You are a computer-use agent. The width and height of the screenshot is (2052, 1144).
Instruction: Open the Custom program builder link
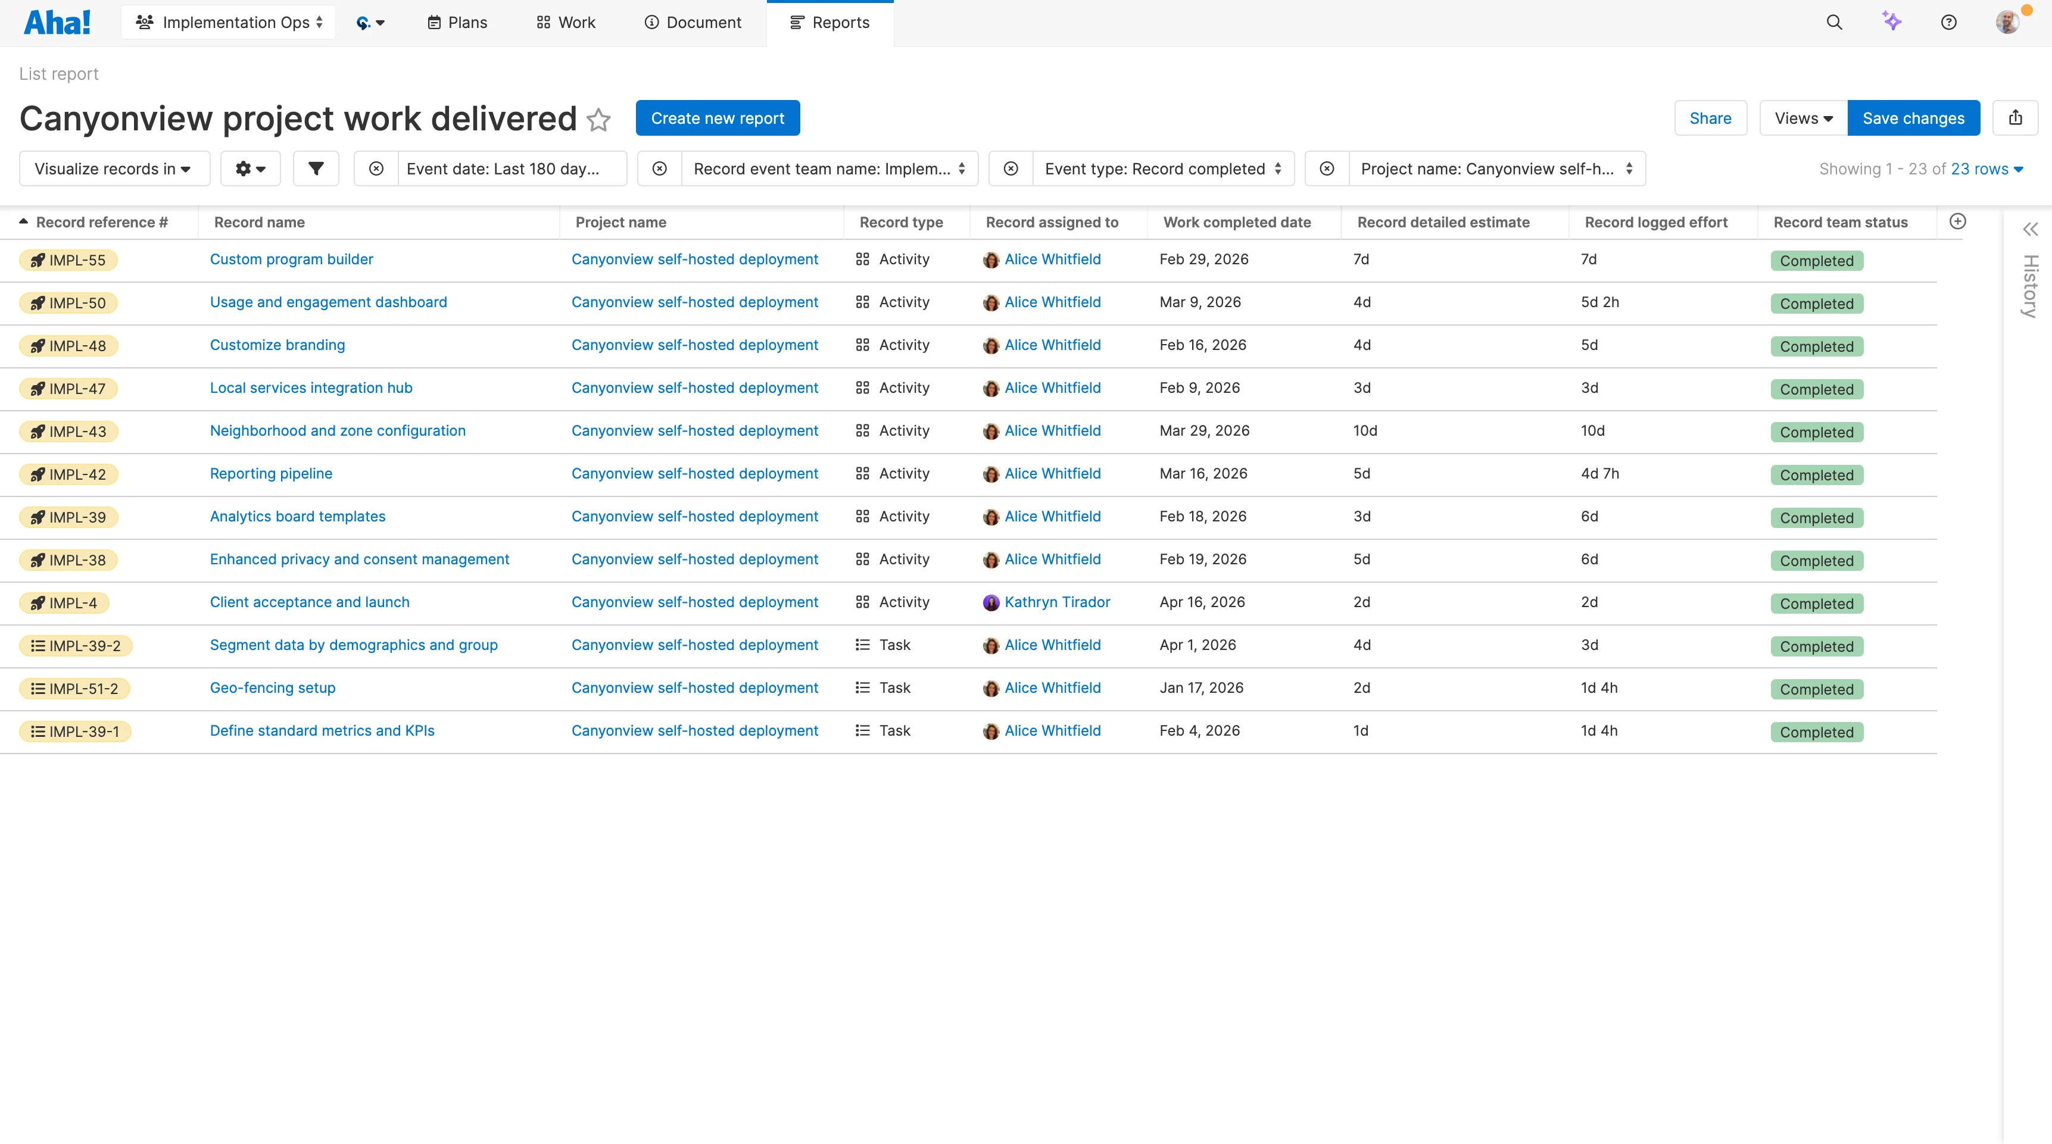click(x=291, y=259)
